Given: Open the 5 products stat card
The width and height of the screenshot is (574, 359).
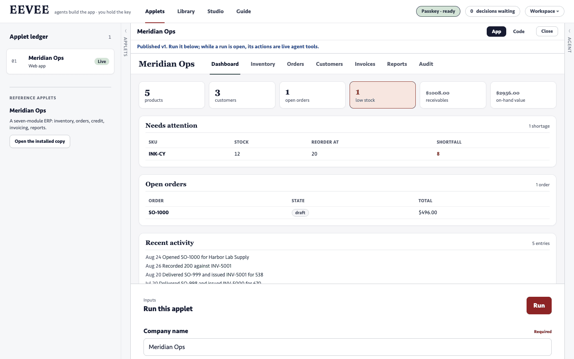Looking at the screenshot, I should [172, 95].
